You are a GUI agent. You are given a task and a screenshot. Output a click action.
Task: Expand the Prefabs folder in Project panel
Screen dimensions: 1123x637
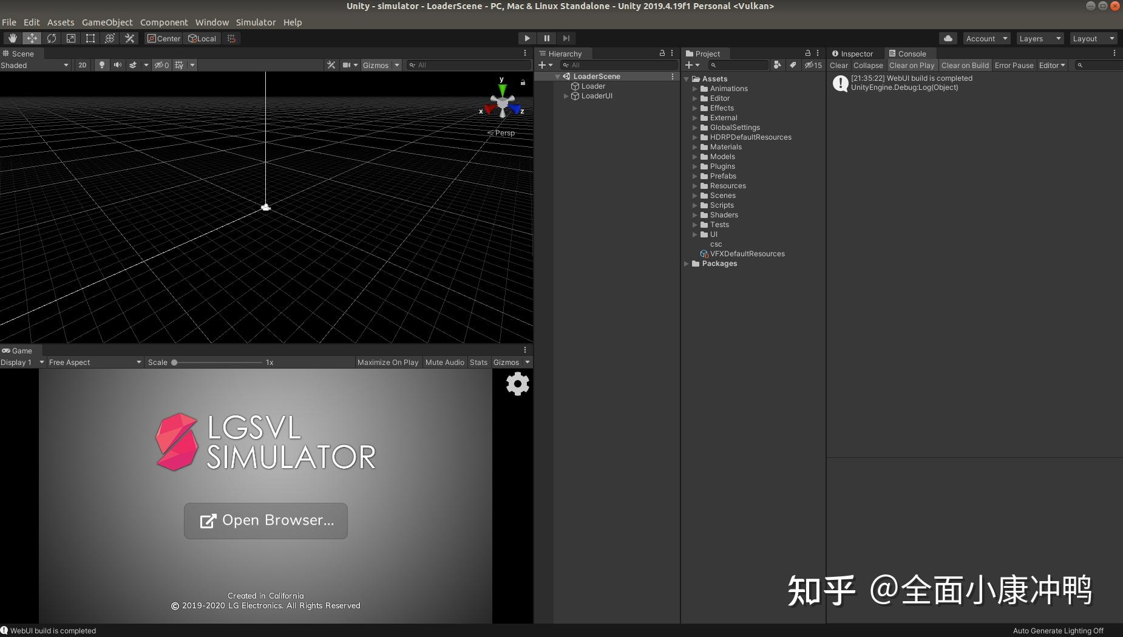(x=695, y=176)
